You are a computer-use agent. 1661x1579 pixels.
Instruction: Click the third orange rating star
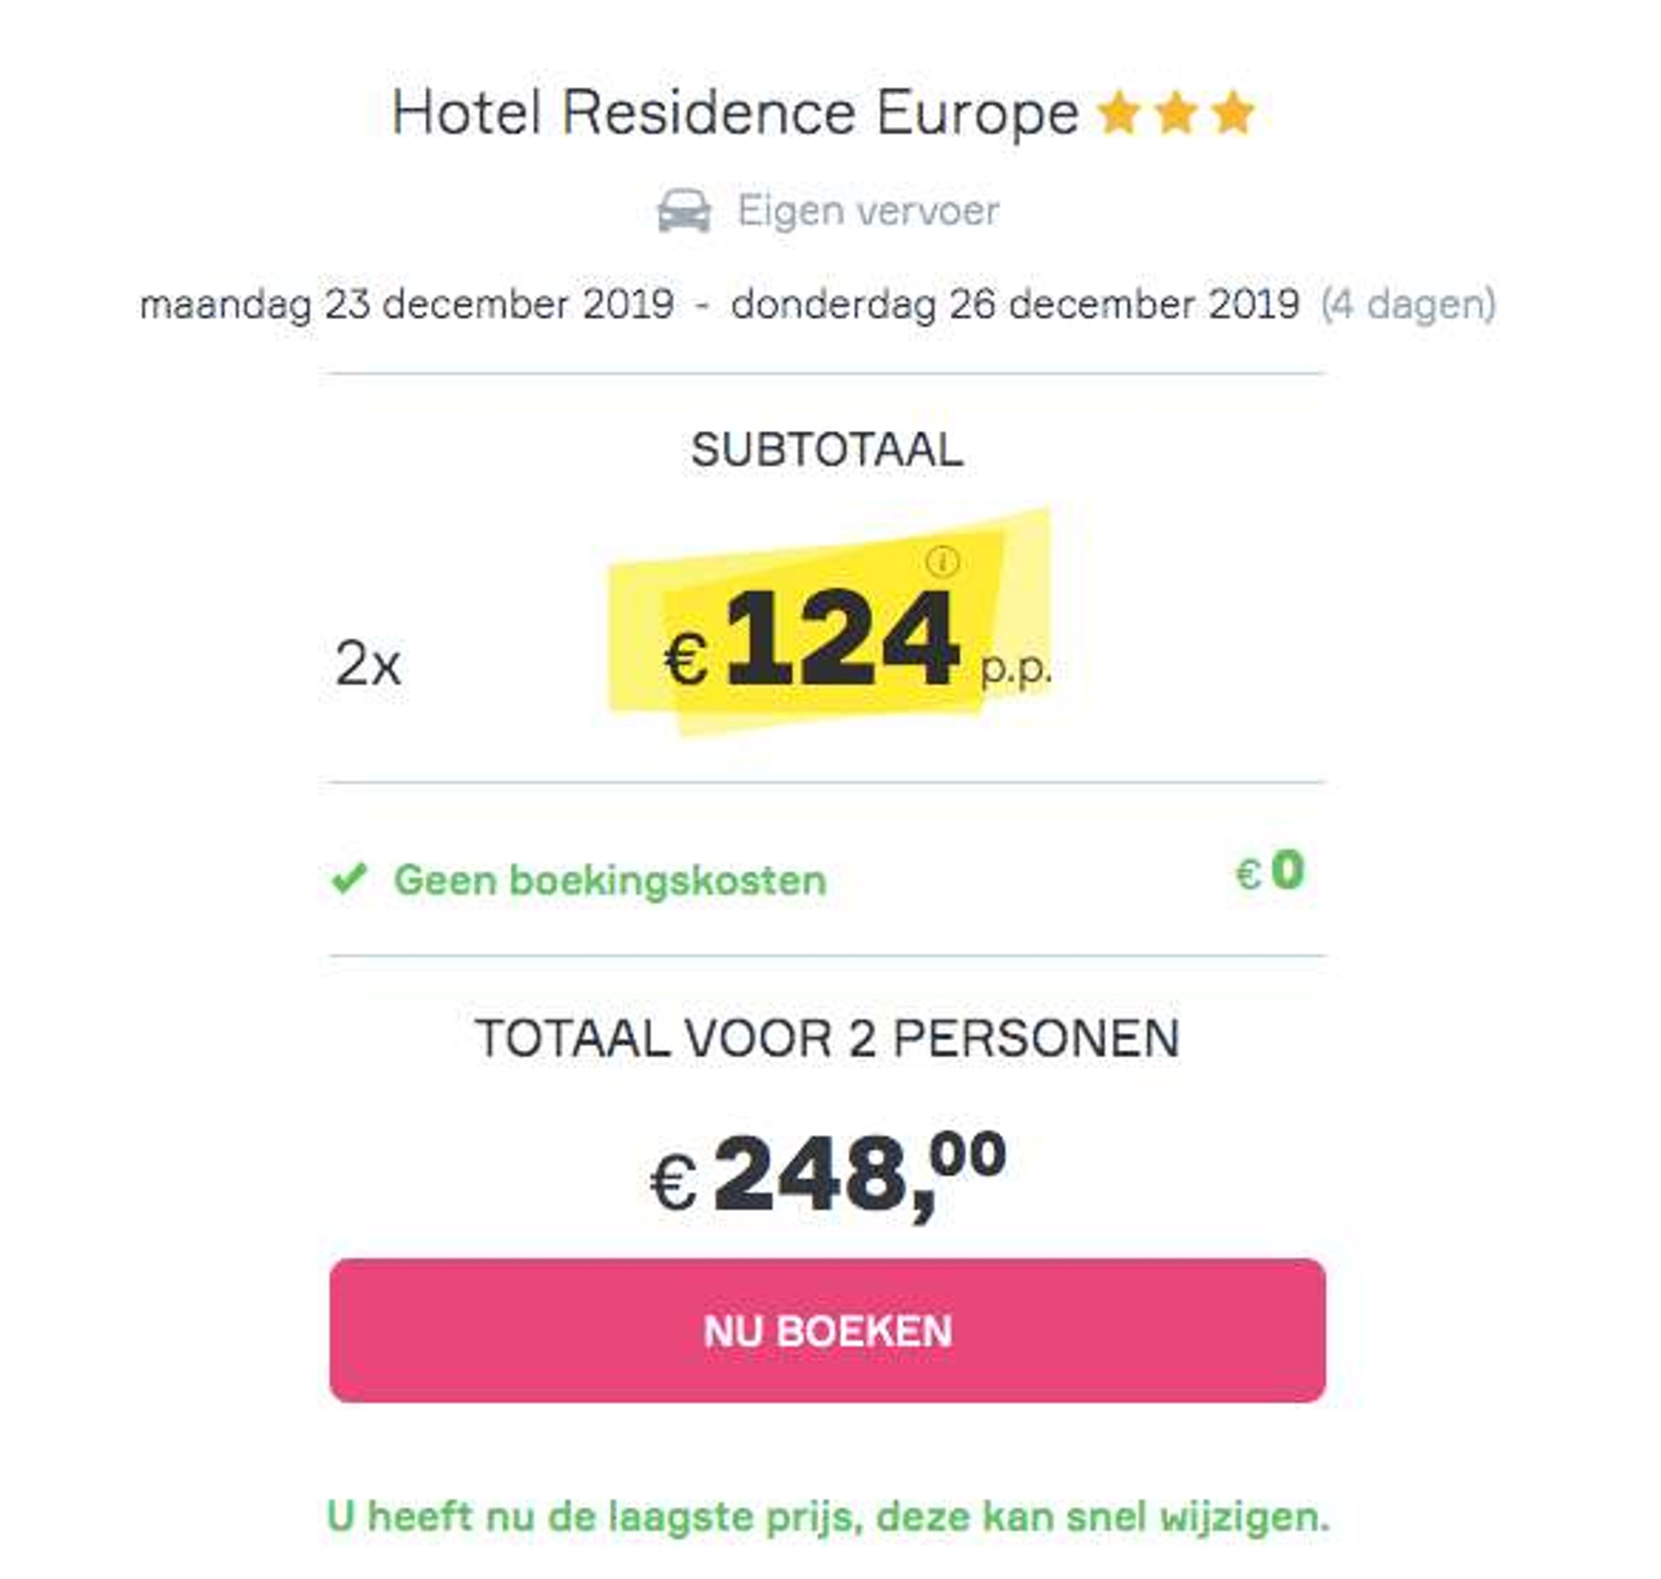coord(1234,113)
